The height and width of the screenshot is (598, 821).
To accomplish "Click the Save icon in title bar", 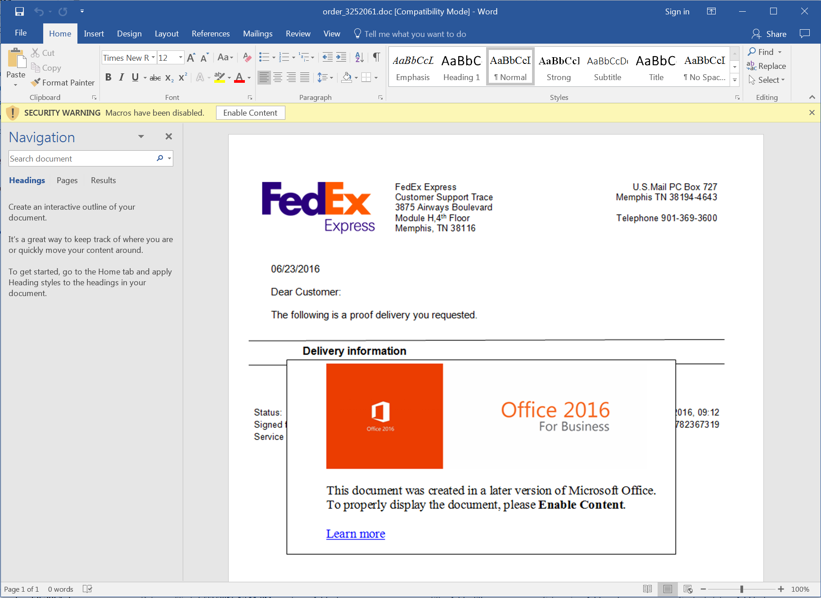I will pyautogui.click(x=19, y=12).
